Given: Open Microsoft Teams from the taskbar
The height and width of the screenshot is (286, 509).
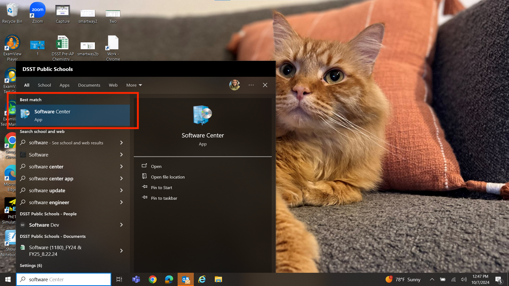Looking at the screenshot, I should click(136, 279).
